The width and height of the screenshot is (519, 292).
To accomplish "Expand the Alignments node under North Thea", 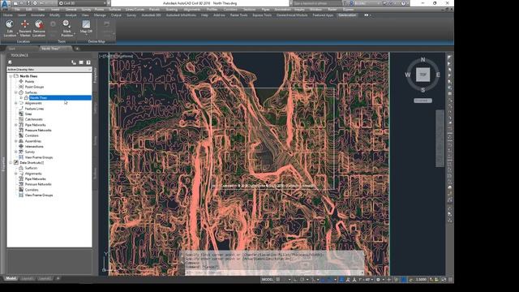I will pos(16,103).
